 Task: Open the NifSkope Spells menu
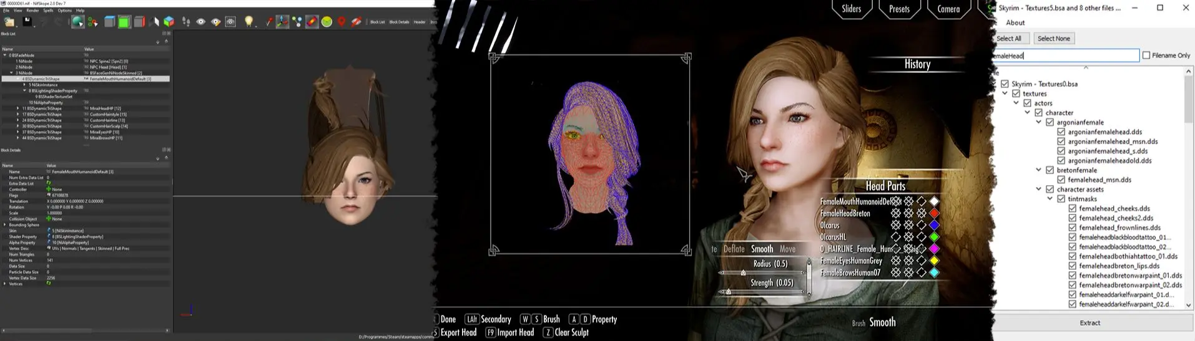point(48,11)
